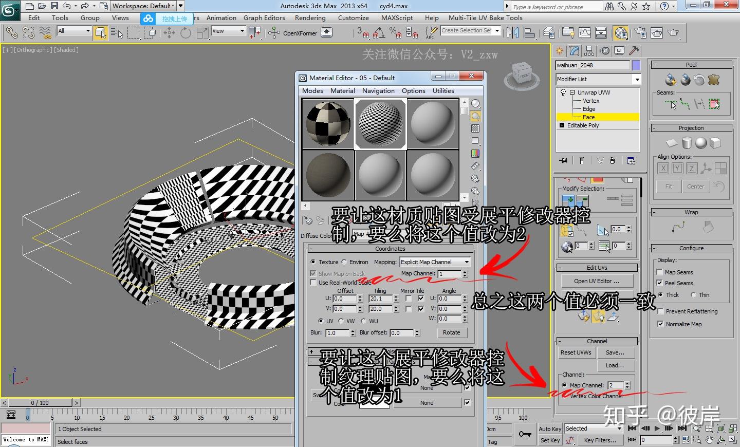Select the Rotate tool in main toolbar
740x447 pixels.
(x=186, y=33)
